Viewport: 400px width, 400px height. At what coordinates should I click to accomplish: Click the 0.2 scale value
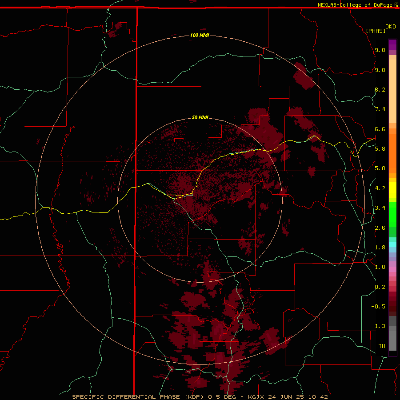[x=380, y=287]
